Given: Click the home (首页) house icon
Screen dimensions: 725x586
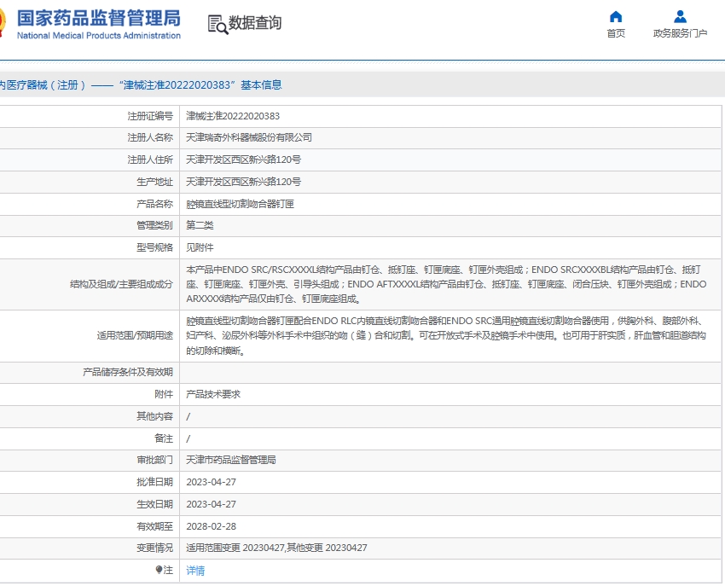Looking at the screenshot, I should coord(616,17).
